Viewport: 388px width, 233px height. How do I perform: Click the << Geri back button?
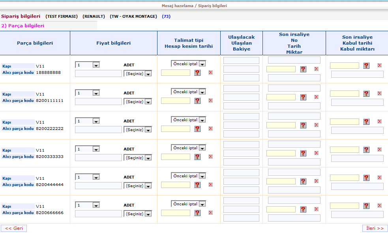[x=14, y=228]
